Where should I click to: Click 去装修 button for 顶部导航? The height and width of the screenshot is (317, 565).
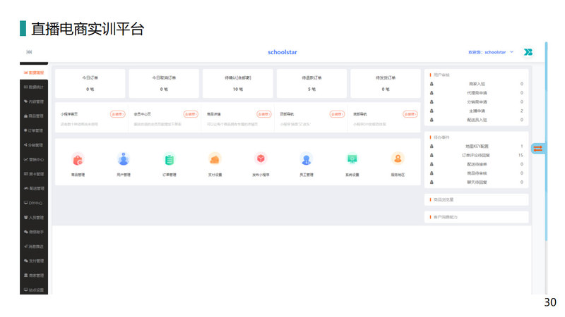[337, 114]
